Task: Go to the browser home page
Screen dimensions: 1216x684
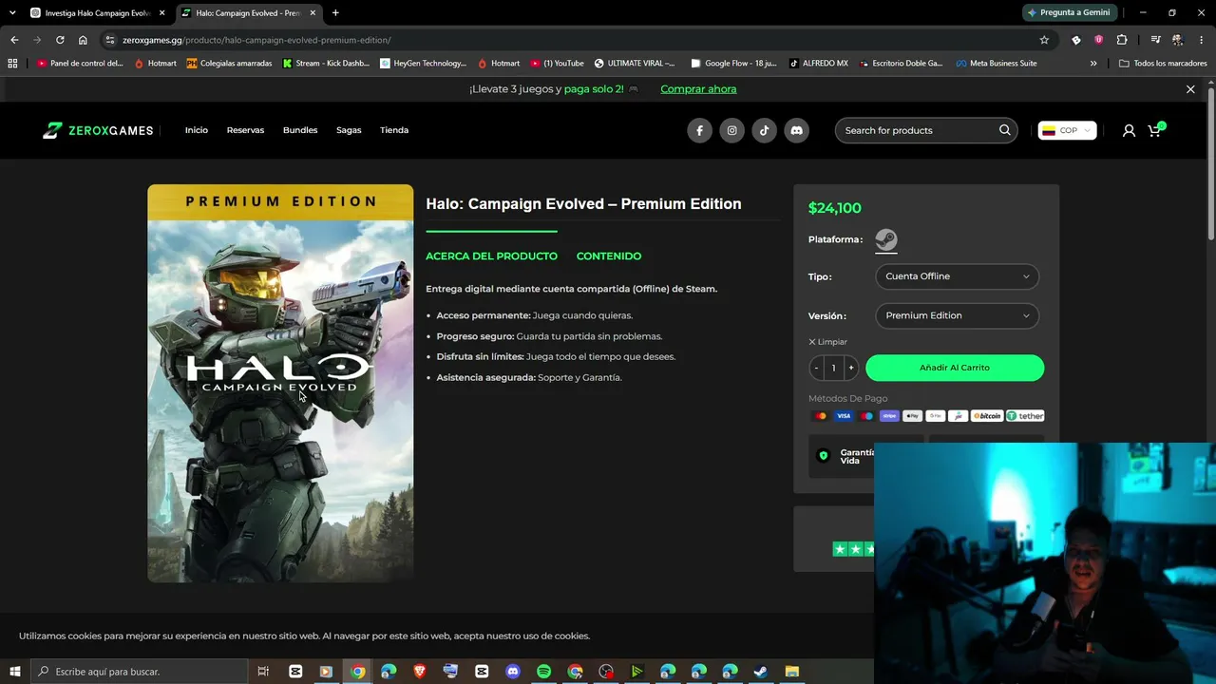Action: click(83, 40)
